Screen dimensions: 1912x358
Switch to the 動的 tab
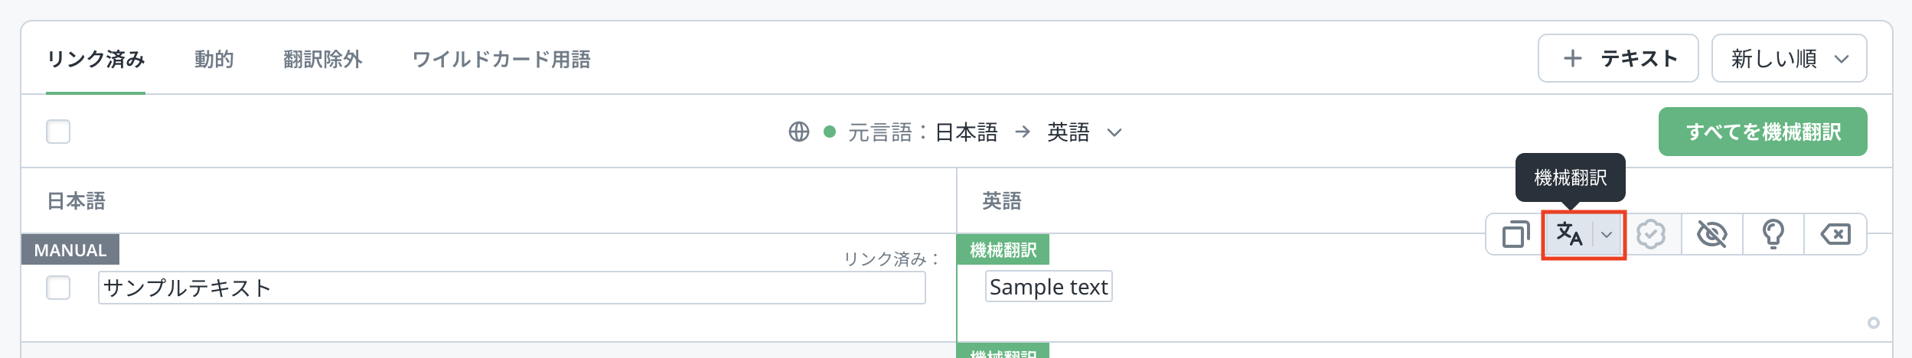[214, 59]
